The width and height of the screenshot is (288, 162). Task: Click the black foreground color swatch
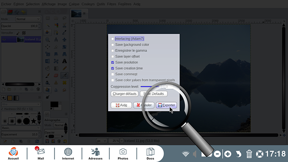(54, 104)
